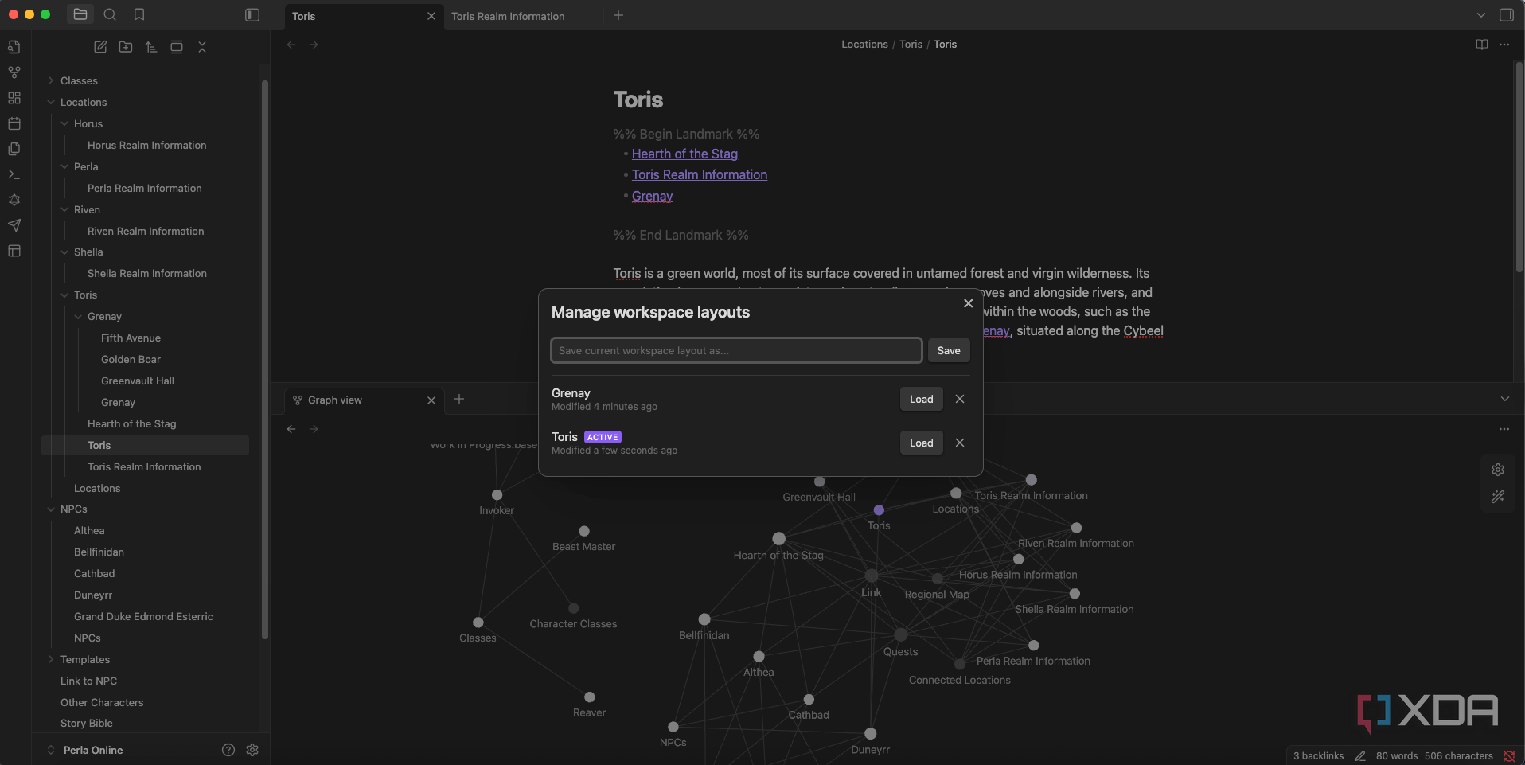Open graph settings gear icon
Image resolution: width=1525 pixels, height=765 pixels.
point(1498,470)
